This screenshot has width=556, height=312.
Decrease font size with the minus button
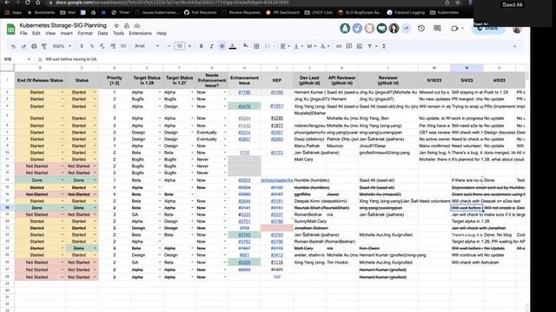(x=169, y=46)
